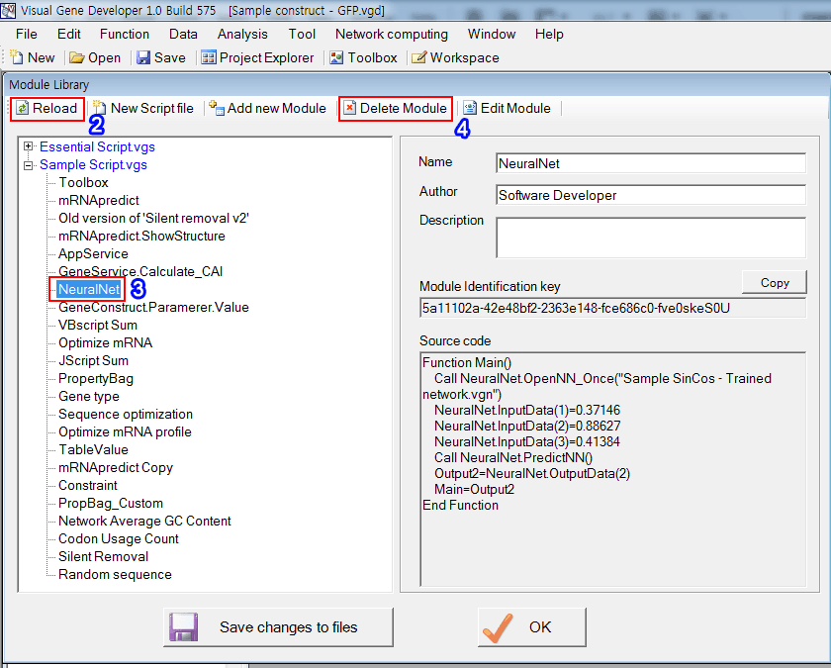
Task: Open the File menu
Action: click(27, 34)
